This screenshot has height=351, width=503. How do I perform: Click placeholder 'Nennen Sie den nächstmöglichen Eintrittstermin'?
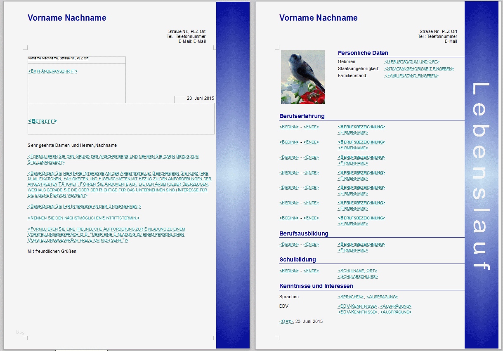tap(84, 218)
